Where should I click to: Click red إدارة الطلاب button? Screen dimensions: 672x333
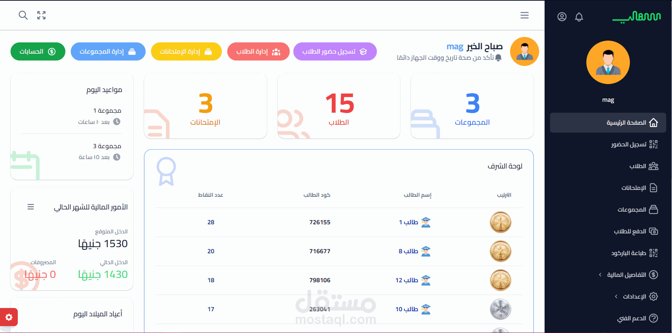258,51
